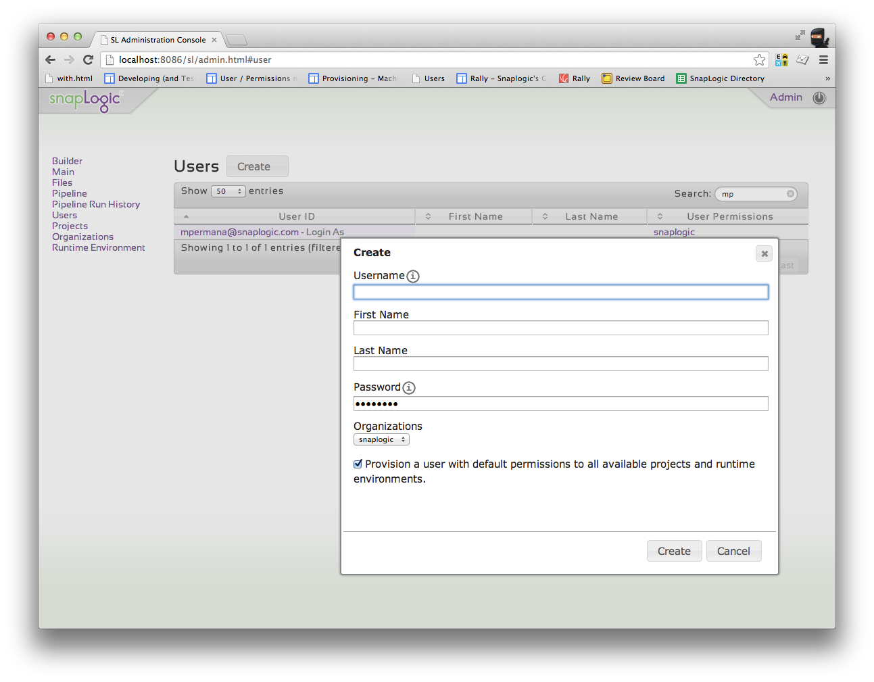Cancel the Create user dialog
This screenshot has width=874, height=682.
[x=733, y=551]
